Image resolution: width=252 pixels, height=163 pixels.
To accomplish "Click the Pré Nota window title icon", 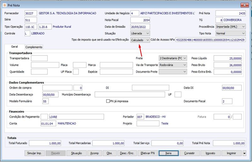I will 4,5.
